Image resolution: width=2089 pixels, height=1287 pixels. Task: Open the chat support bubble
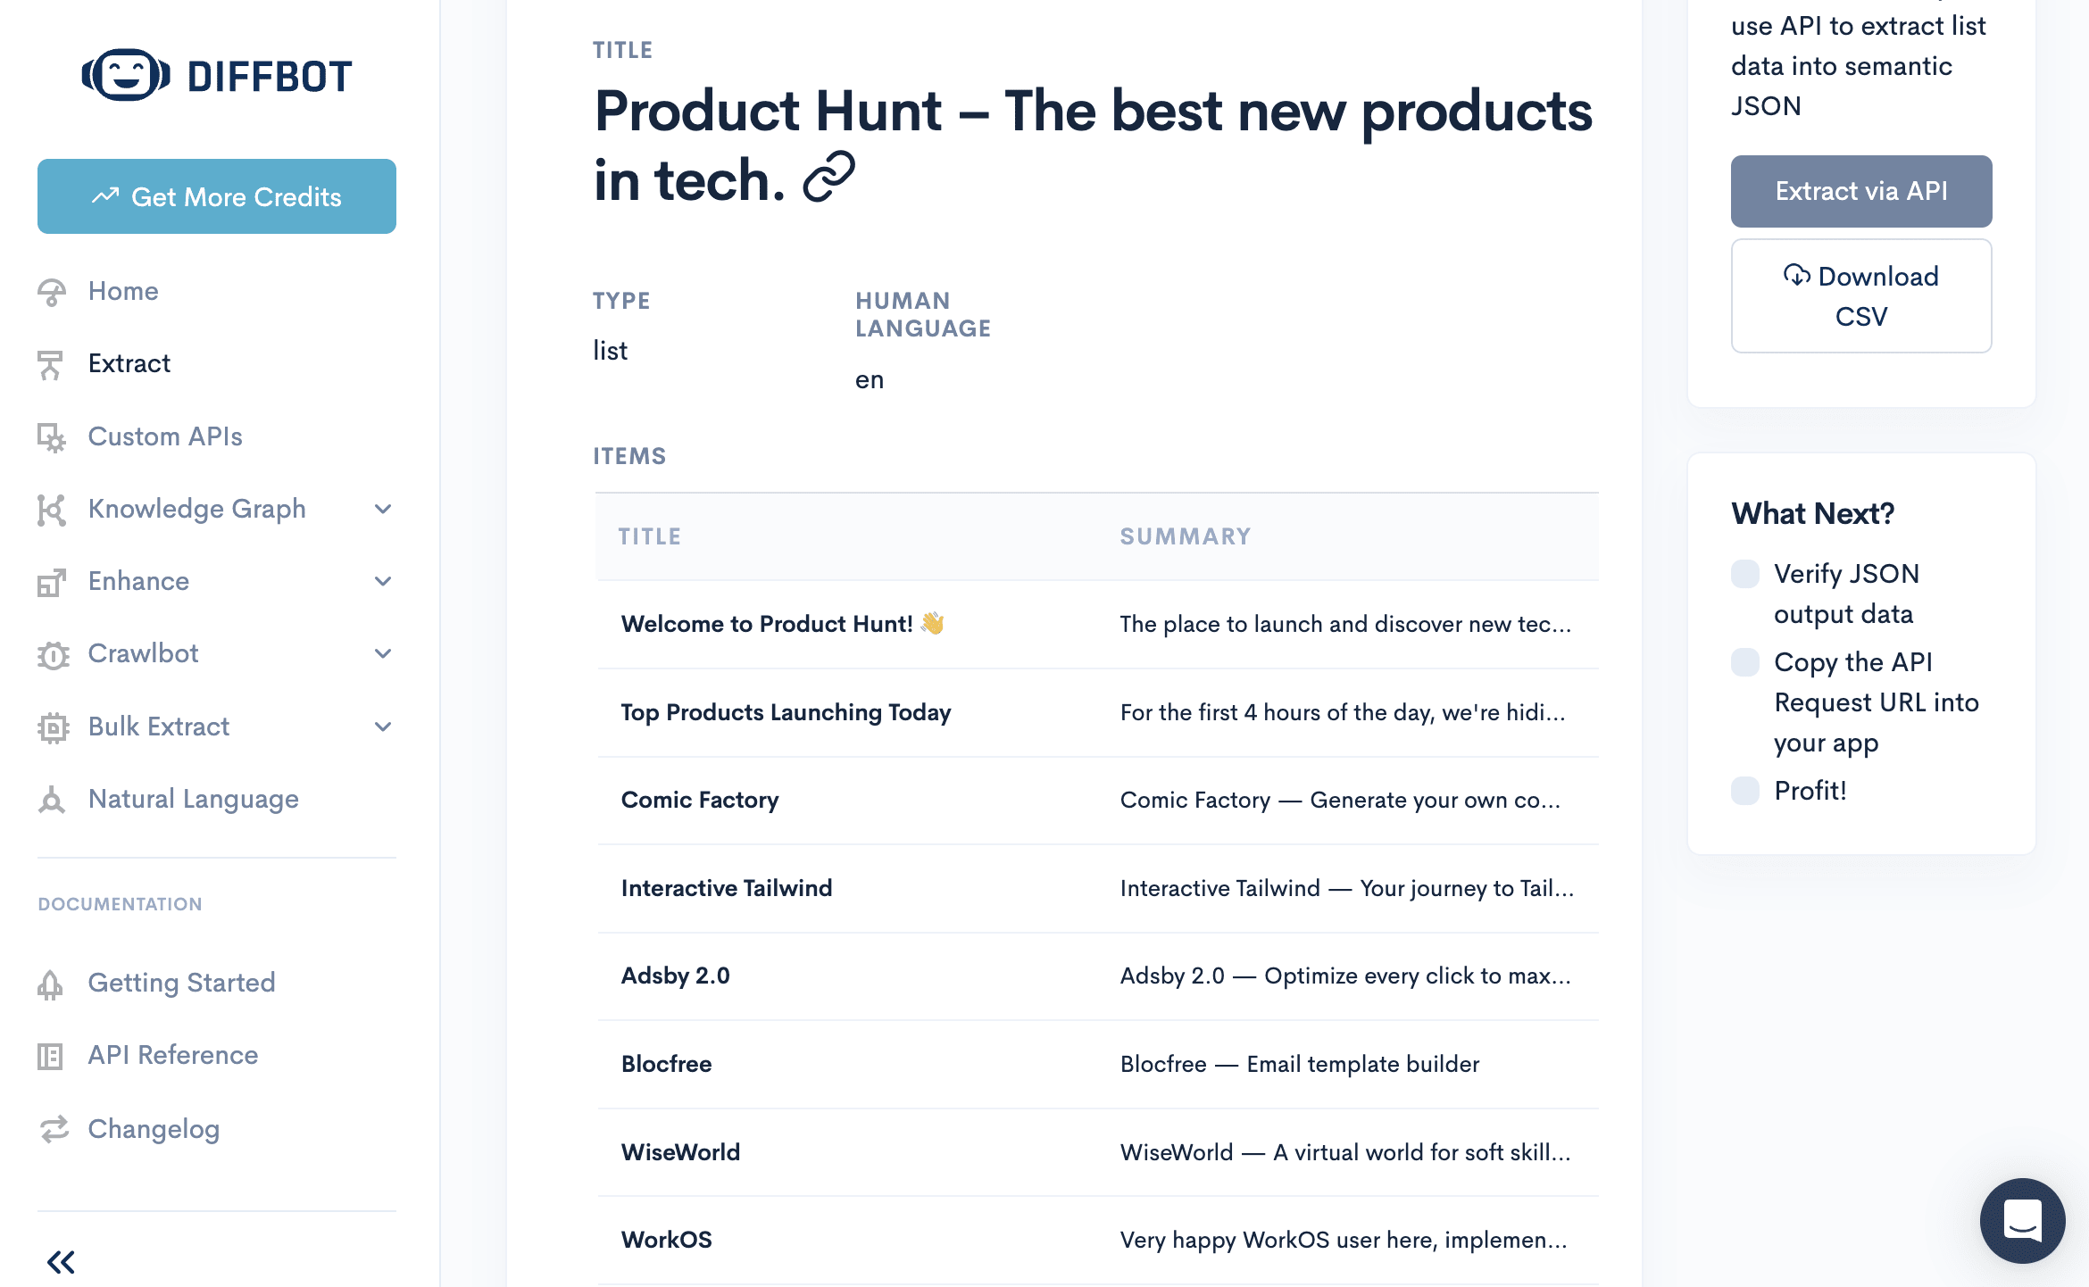2021,1220
